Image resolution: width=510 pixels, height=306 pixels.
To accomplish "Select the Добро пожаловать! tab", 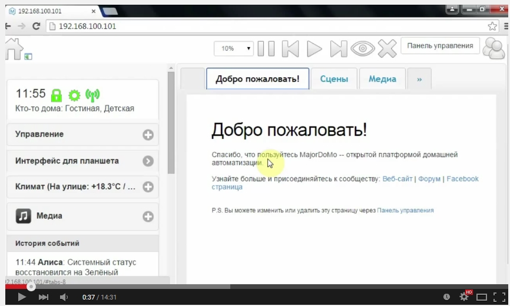I will pyautogui.click(x=257, y=79).
